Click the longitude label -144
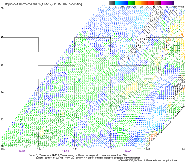The height and width of the screenshot is (162, 185). tap(74, 149)
